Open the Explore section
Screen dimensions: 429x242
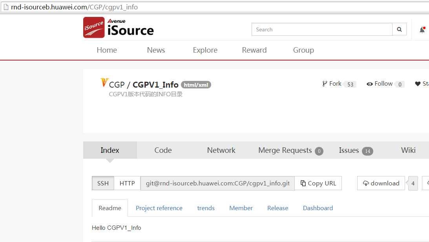(205, 50)
